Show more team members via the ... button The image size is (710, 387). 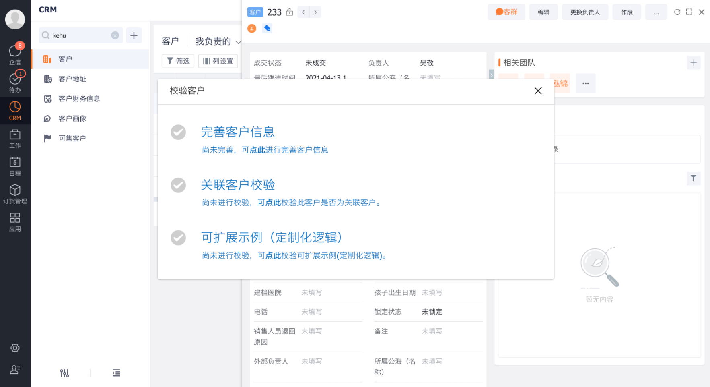[x=586, y=83]
